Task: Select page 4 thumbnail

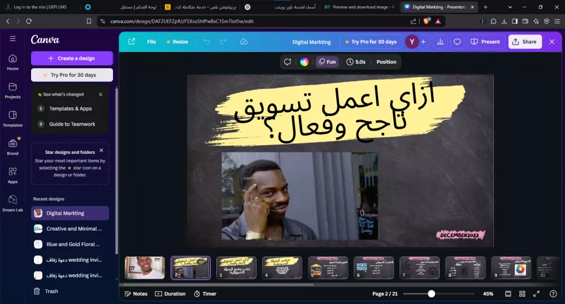Action: [282, 268]
